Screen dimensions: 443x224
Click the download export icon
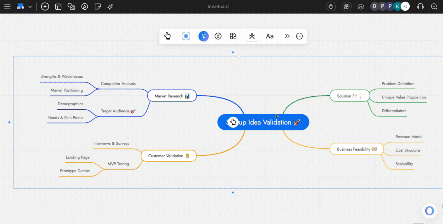coord(218,36)
